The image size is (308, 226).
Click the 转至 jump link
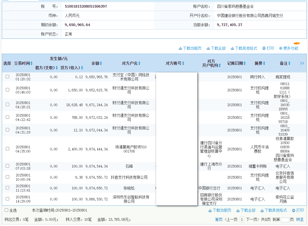click(x=300, y=219)
